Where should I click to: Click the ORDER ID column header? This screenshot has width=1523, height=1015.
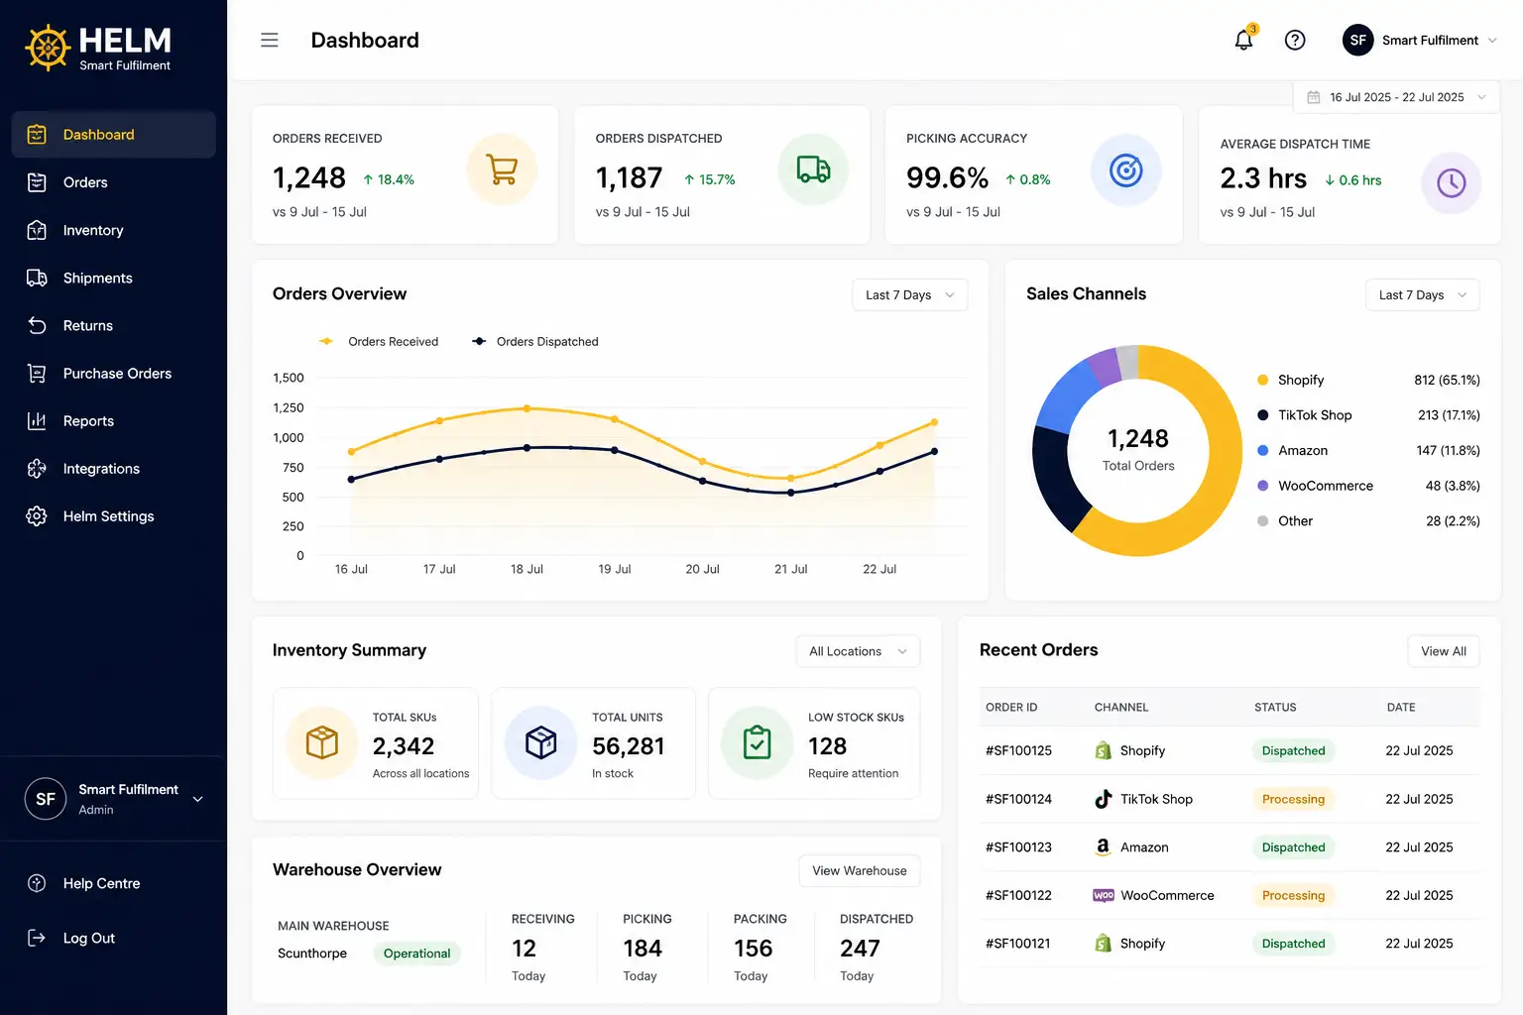click(1011, 708)
